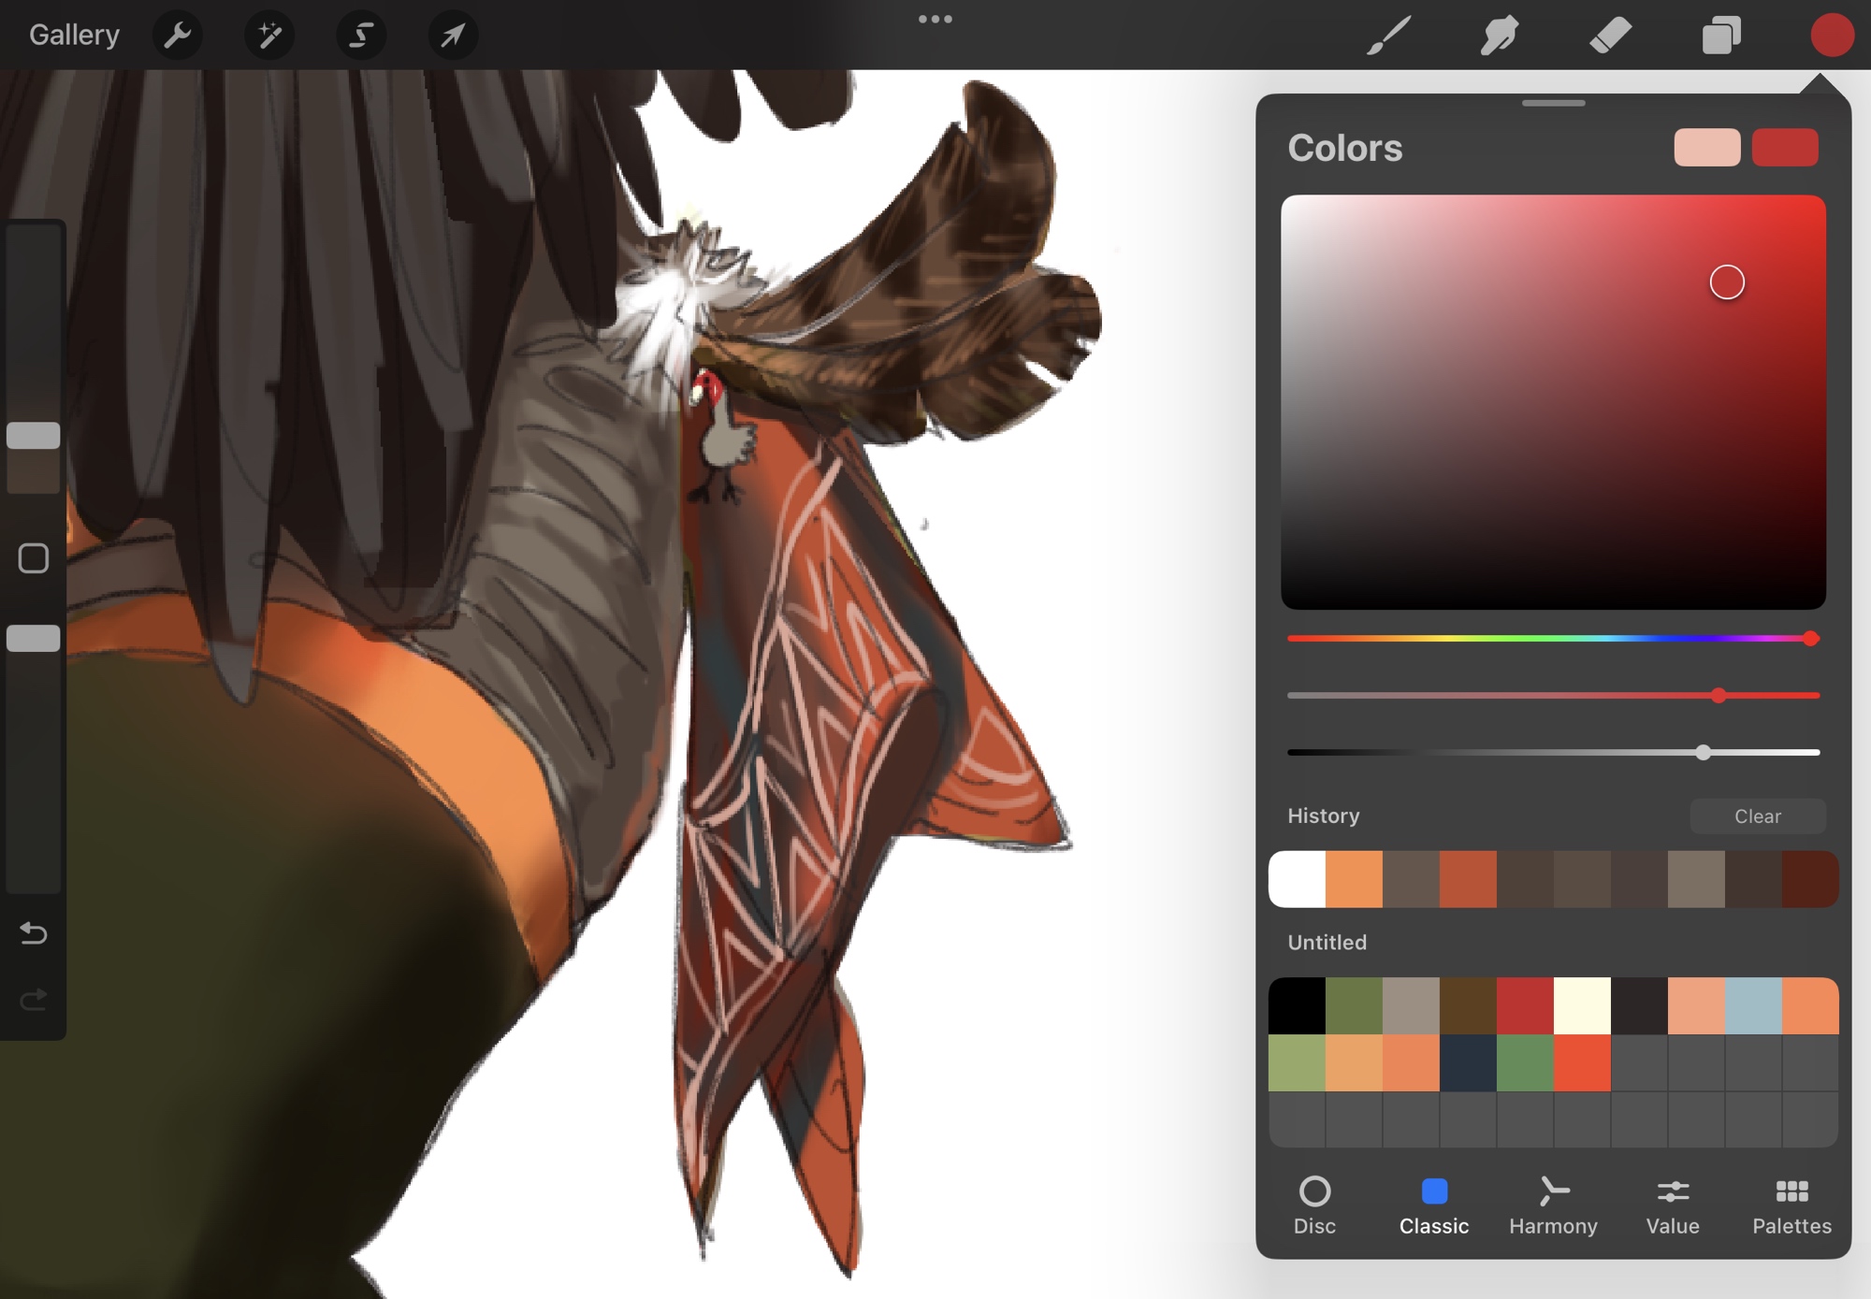Tap the square modifier button in sidebar
This screenshot has height=1299, width=1871.
[34, 558]
